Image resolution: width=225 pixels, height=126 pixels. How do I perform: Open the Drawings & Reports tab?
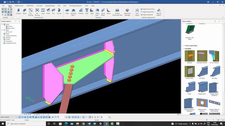[76, 6]
